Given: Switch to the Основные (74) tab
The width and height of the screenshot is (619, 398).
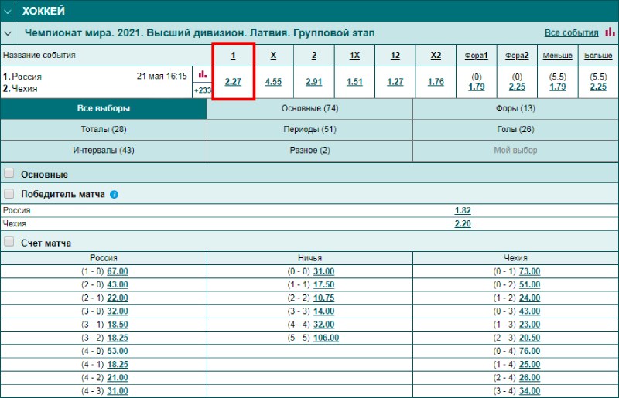Looking at the screenshot, I should point(310,108).
